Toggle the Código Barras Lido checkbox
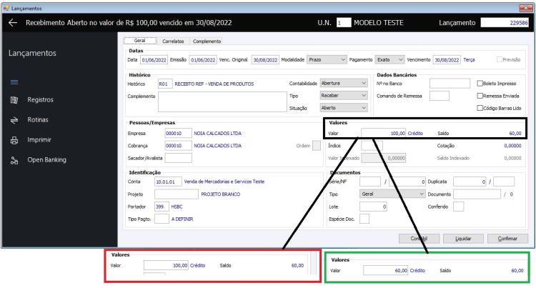The height and width of the screenshot is (288, 536). click(x=480, y=108)
